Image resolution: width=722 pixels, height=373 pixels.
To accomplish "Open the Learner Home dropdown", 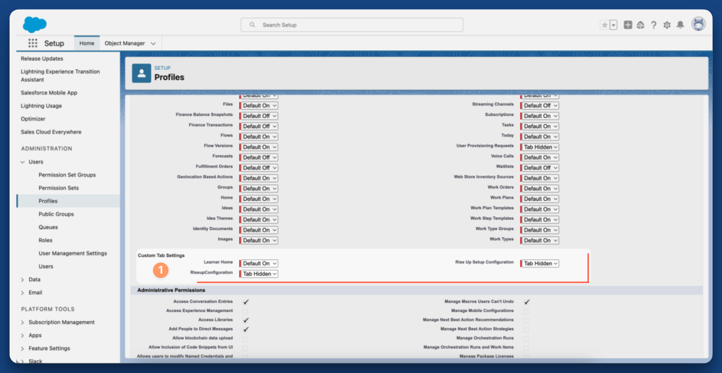I will coord(259,264).
